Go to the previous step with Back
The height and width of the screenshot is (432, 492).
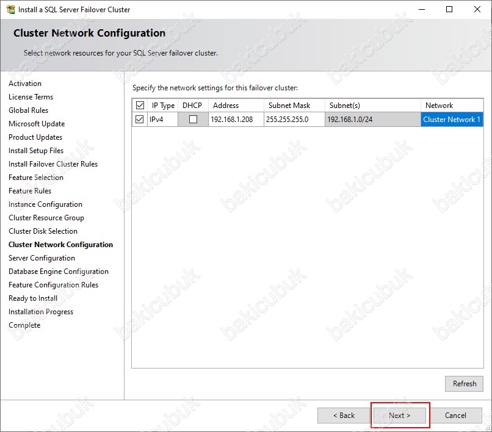pyautogui.click(x=344, y=416)
